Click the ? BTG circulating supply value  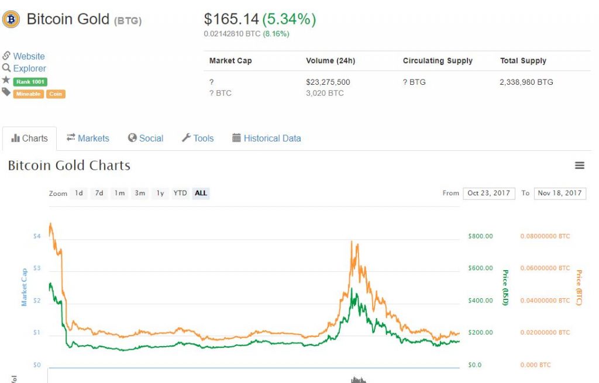coord(414,82)
